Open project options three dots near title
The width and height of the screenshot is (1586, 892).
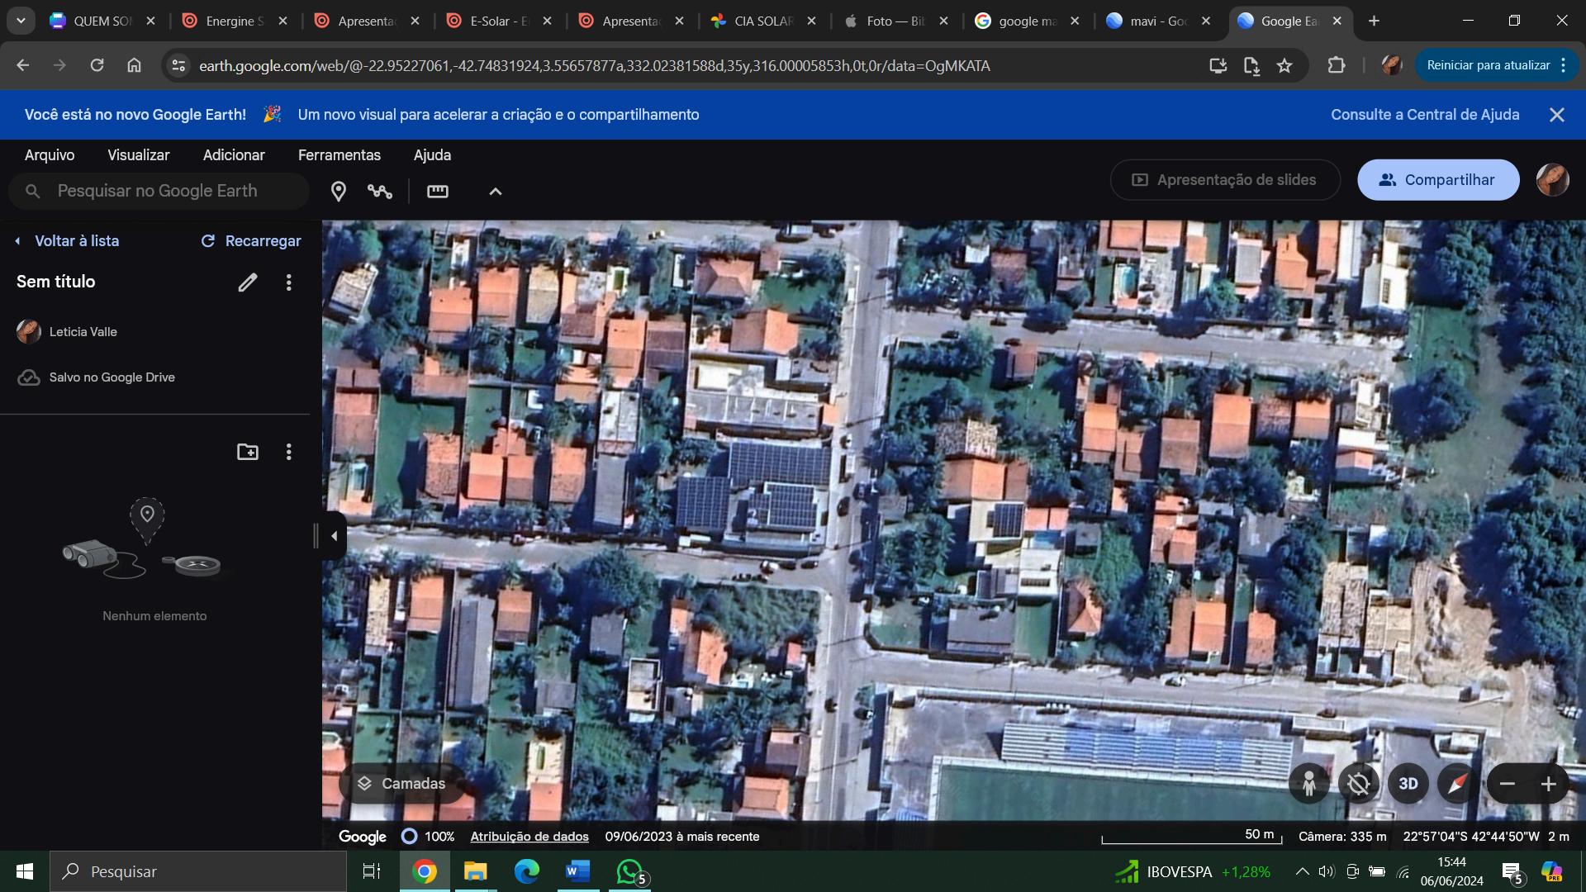click(x=288, y=282)
